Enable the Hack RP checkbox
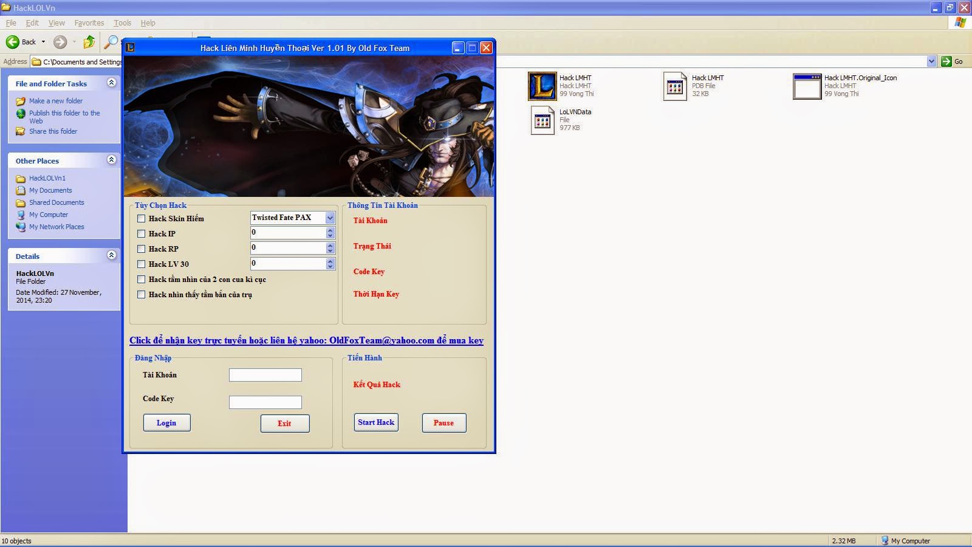Viewport: 972px width, 547px height. 141,249
